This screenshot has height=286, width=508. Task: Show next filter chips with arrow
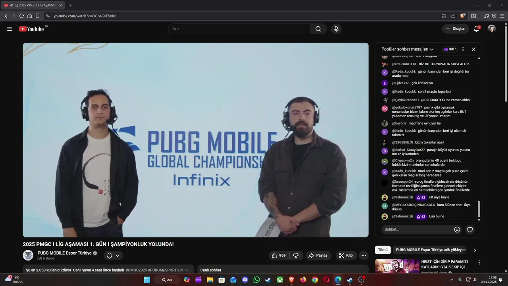point(475,250)
